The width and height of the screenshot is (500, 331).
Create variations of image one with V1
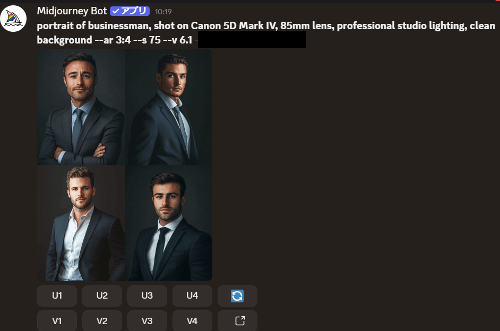click(57, 320)
